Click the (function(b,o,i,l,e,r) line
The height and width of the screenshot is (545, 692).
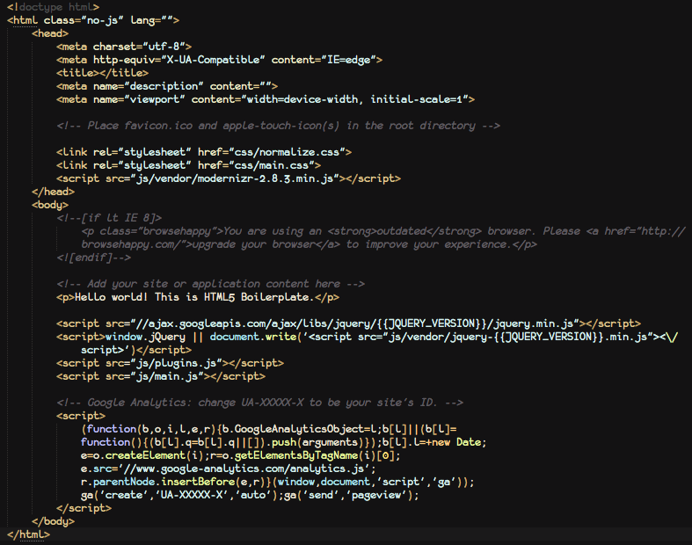click(269, 429)
